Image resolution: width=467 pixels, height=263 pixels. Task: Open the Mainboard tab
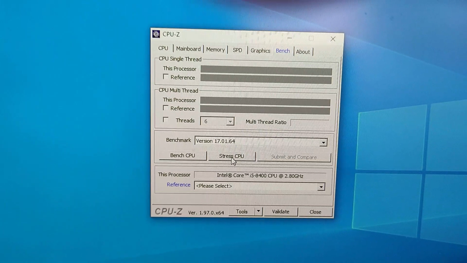pyautogui.click(x=188, y=49)
